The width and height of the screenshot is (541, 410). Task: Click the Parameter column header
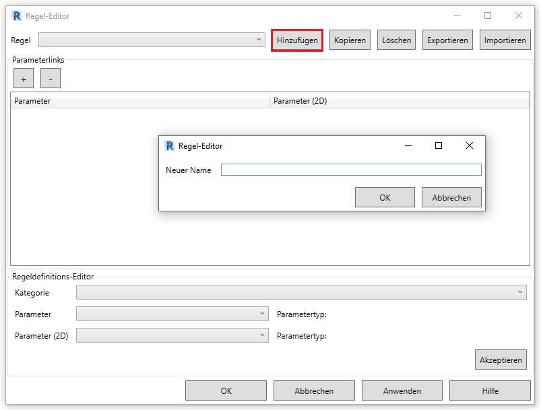[140, 101]
